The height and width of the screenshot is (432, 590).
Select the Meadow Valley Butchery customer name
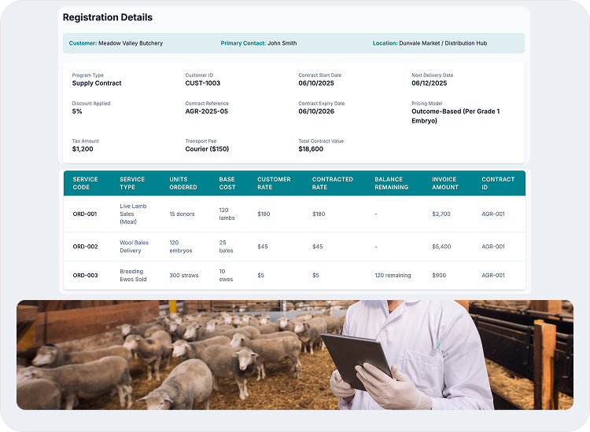[x=131, y=43]
